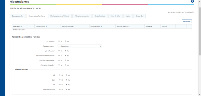The image size is (201, 96).
Task: Click the 'Mis estudiantes' heading
Action: [x=19, y=2]
